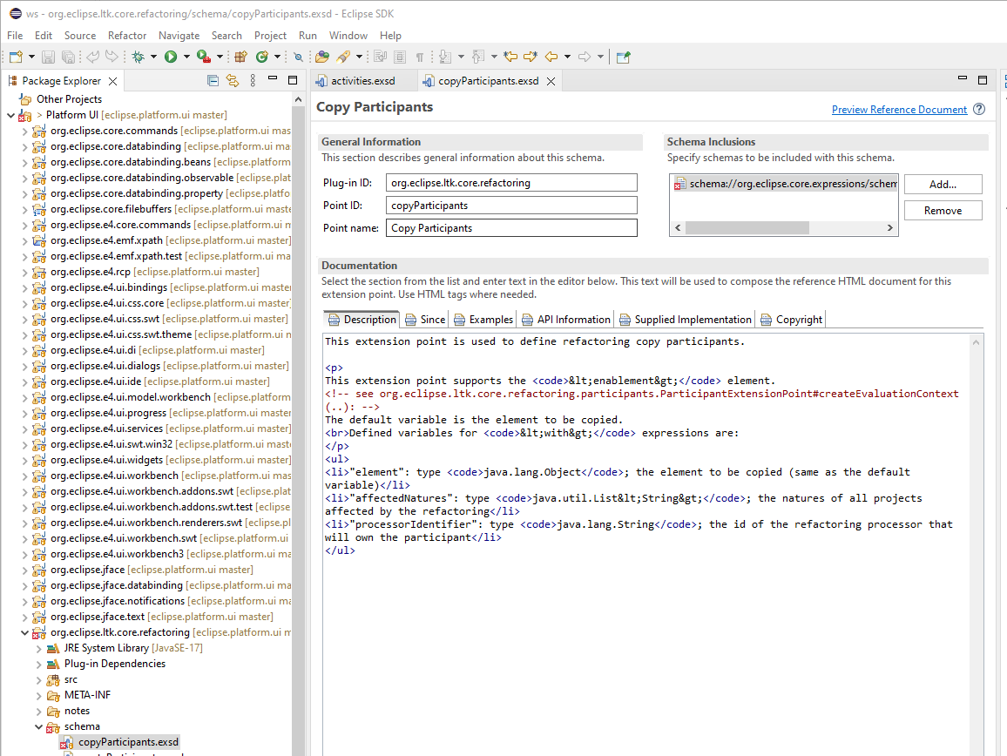Click the Previous Annotation icon
The width and height of the screenshot is (1007, 756).
pos(478,57)
